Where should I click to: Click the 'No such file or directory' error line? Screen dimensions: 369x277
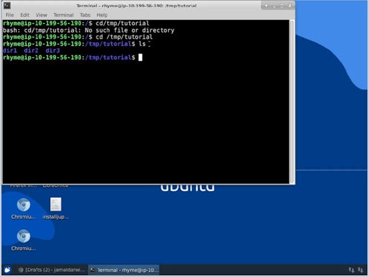[89, 30]
